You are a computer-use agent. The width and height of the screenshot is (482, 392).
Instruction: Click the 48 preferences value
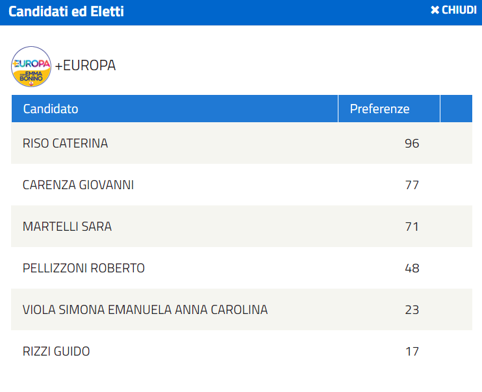pyautogui.click(x=412, y=268)
